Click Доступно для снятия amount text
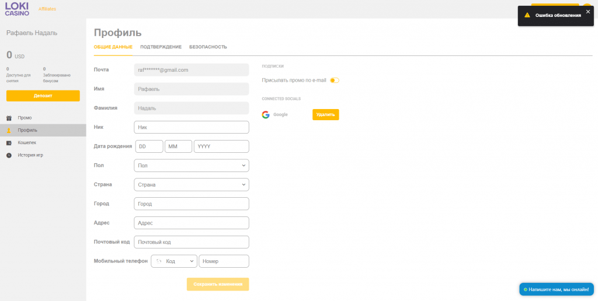Screen dimensions: 598x301 tap(18, 75)
